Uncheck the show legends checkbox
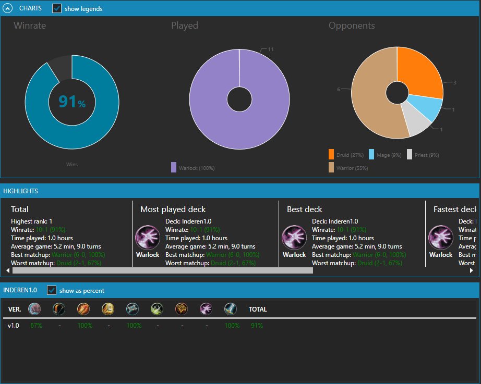This screenshot has width=481, height=384. (57, 8)
